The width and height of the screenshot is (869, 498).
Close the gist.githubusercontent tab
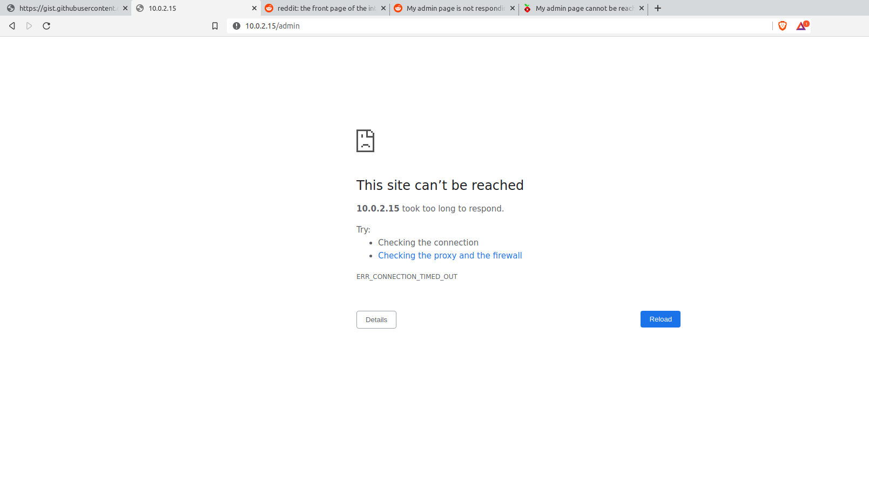pos(125,8)
